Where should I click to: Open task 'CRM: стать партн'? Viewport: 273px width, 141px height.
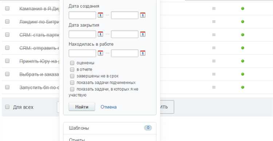click(x=39, y=35)
